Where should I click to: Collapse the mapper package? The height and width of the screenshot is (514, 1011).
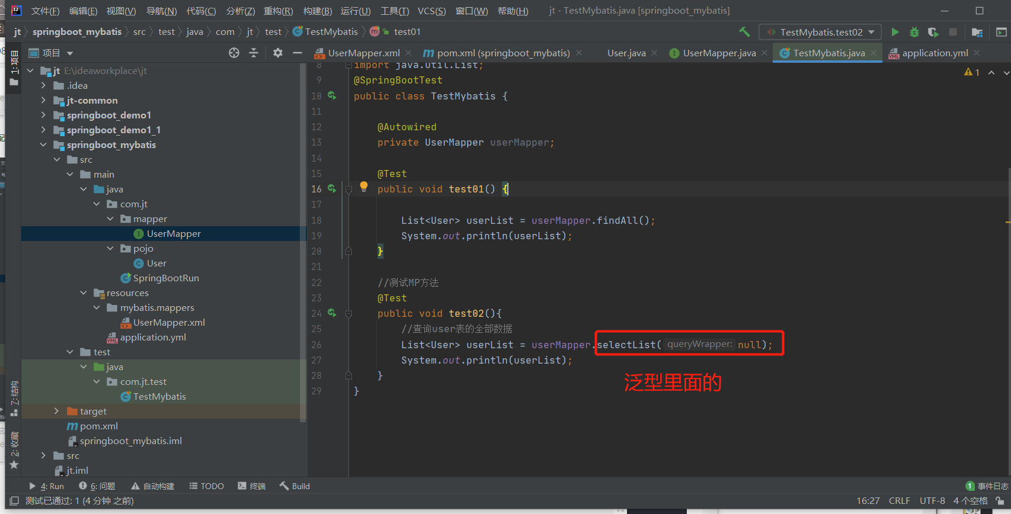[x=110, y=219]
